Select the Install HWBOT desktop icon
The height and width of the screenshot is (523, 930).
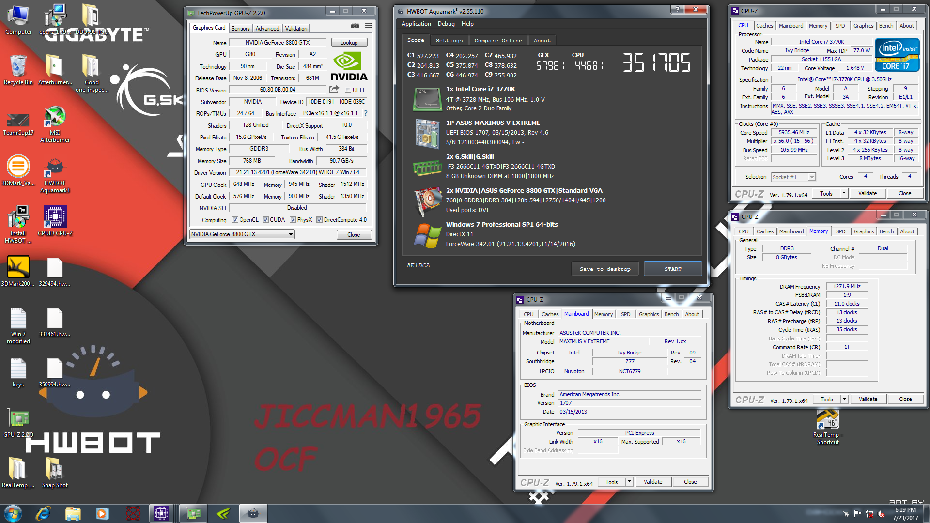[x=18, y=224]
